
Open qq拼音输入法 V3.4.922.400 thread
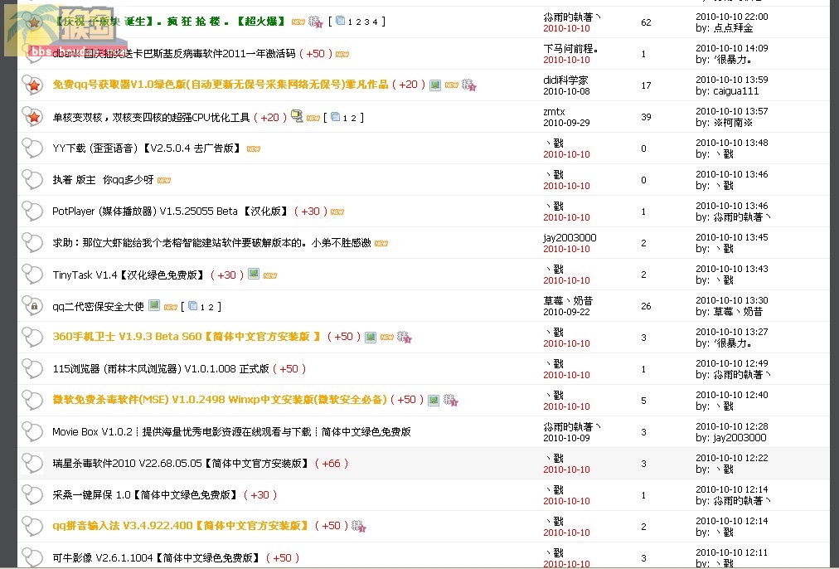[x=181, y=526]
